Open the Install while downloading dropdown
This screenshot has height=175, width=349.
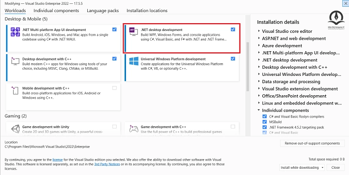(302, 167)
